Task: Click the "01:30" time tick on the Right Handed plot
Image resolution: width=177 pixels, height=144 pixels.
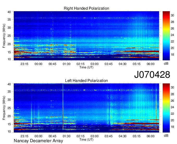Action: 66,64
